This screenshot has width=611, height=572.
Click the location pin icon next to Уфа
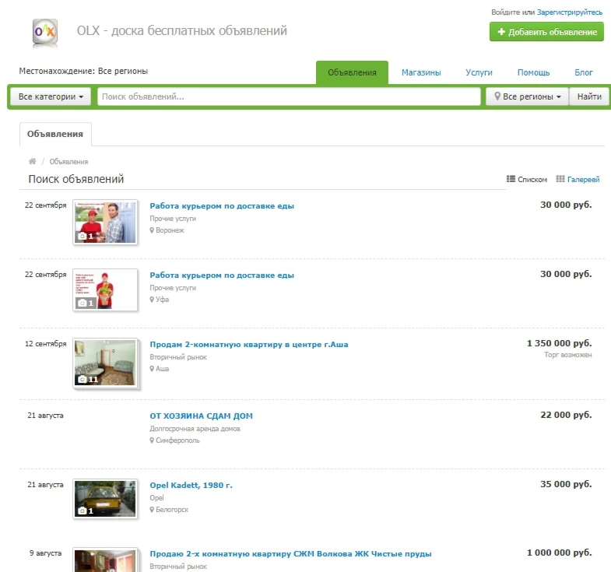point(152,300)
